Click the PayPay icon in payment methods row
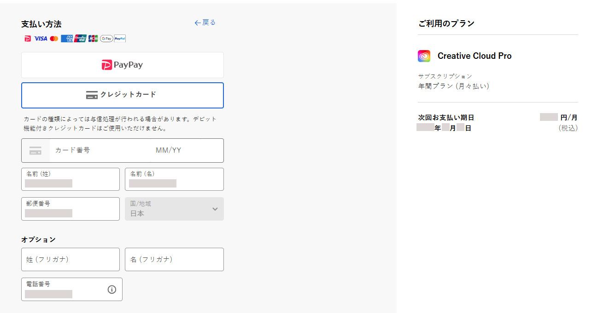598x313 pixels. point(28,39)
